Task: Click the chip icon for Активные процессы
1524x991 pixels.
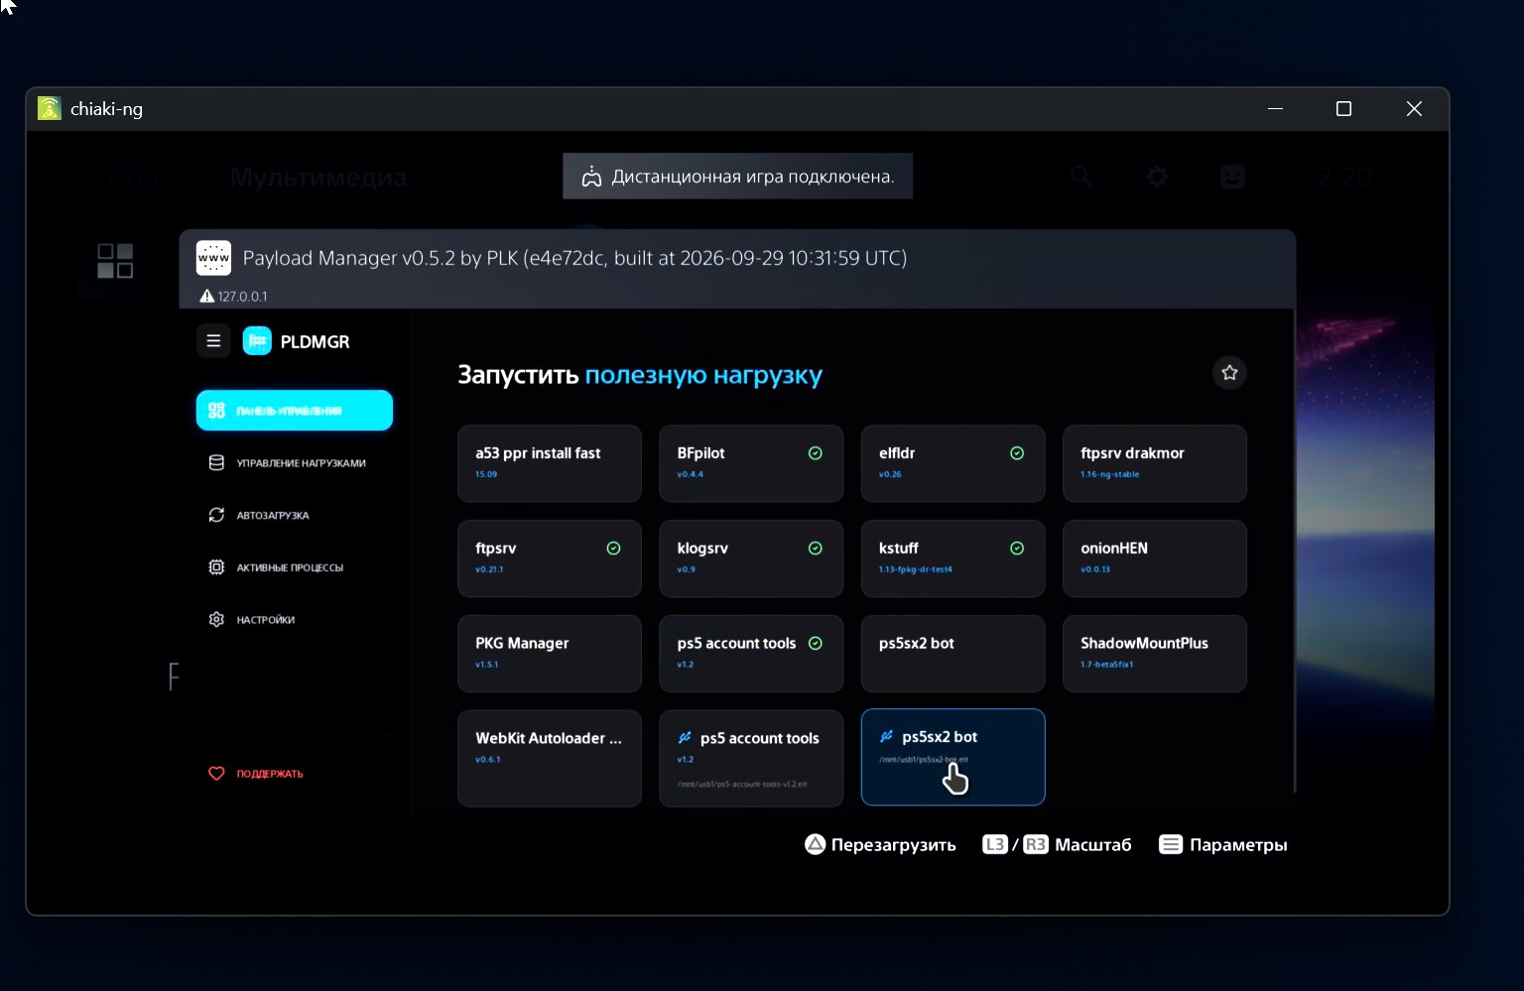Action: click(216, 567)
